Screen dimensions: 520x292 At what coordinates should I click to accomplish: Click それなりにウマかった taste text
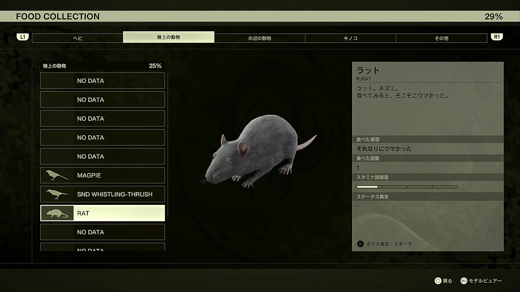click(384, 148)
